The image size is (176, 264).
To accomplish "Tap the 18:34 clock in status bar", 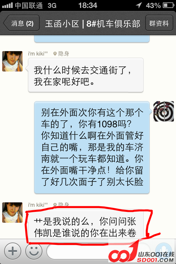I will 88,5.
